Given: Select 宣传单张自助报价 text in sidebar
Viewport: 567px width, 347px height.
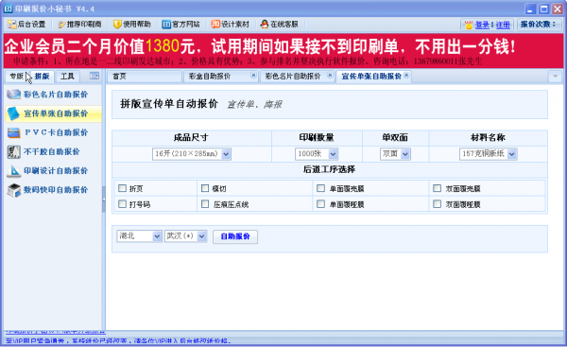Looking at the screenshot, I should 56,113.
